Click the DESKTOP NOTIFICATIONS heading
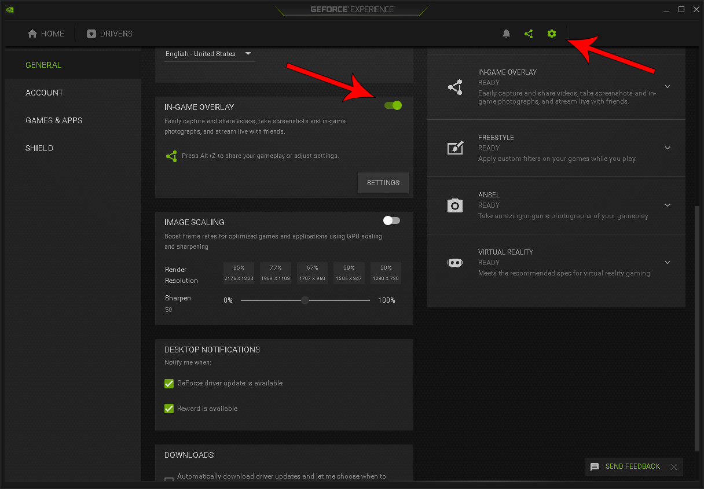This screenshot has height=489, width=704. click(212, 350)
